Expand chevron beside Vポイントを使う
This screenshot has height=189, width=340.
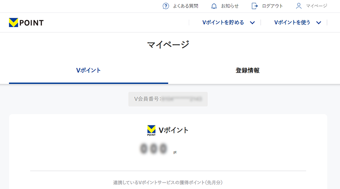pos(318,23)
